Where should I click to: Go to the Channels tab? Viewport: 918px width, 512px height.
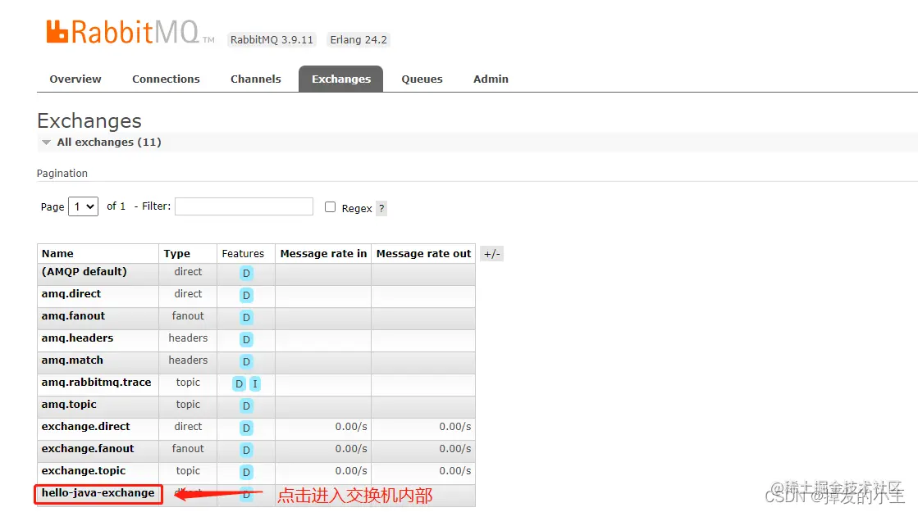tap(255, 79)
